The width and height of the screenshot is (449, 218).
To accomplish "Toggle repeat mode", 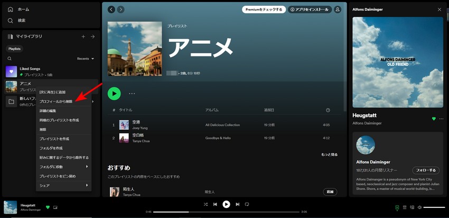I will 247,204.
